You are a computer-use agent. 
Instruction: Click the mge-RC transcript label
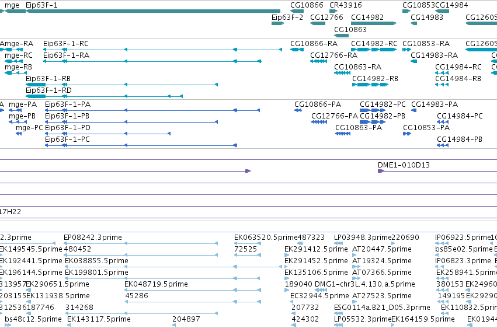(18, 55)
